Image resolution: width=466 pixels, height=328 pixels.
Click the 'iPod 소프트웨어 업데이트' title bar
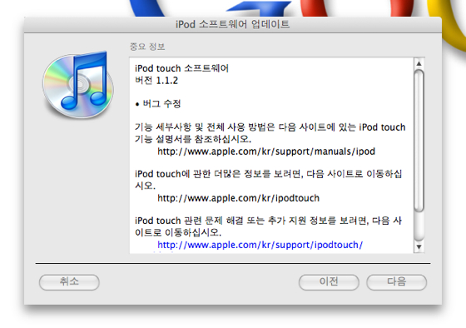click(233, 24)
